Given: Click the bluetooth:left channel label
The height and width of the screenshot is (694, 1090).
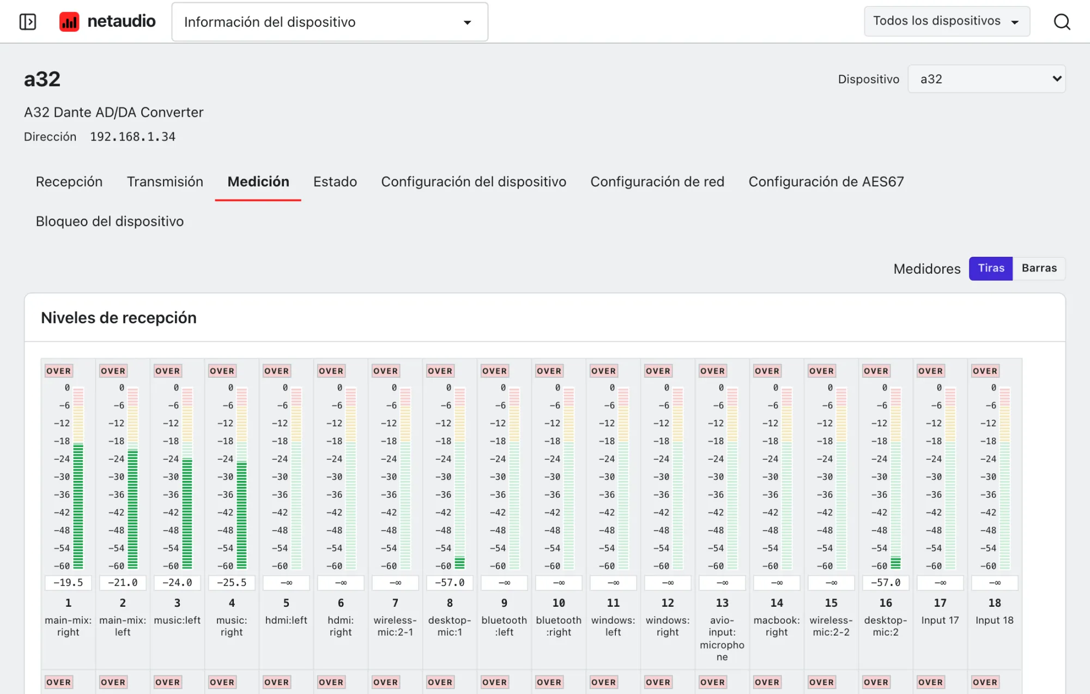Looking at the screenshot, I should [x=504, y=626].
